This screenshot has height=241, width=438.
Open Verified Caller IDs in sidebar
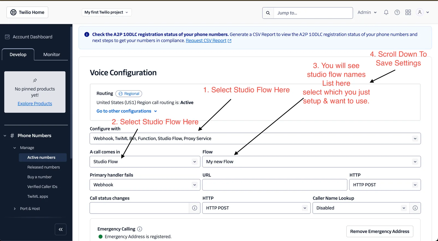[x=42, y=187]
